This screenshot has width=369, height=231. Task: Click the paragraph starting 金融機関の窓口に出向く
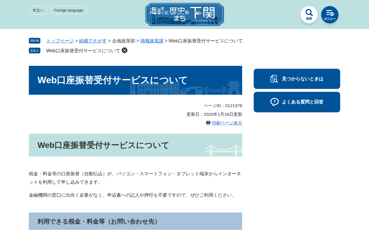click(x=132, y=195)
